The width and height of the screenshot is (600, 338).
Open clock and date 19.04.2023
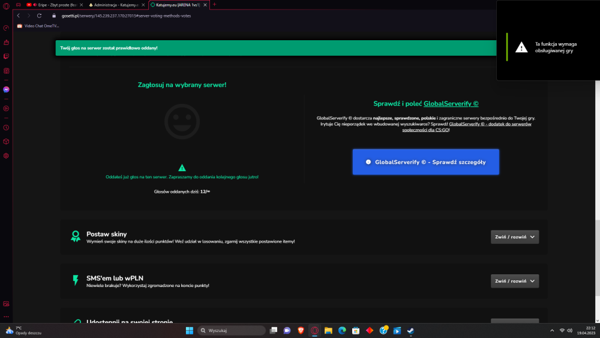(x=586, y=330)
